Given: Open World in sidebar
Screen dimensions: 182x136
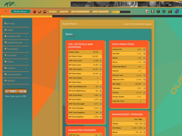Looking at the screenshot, I should [16, 81].
